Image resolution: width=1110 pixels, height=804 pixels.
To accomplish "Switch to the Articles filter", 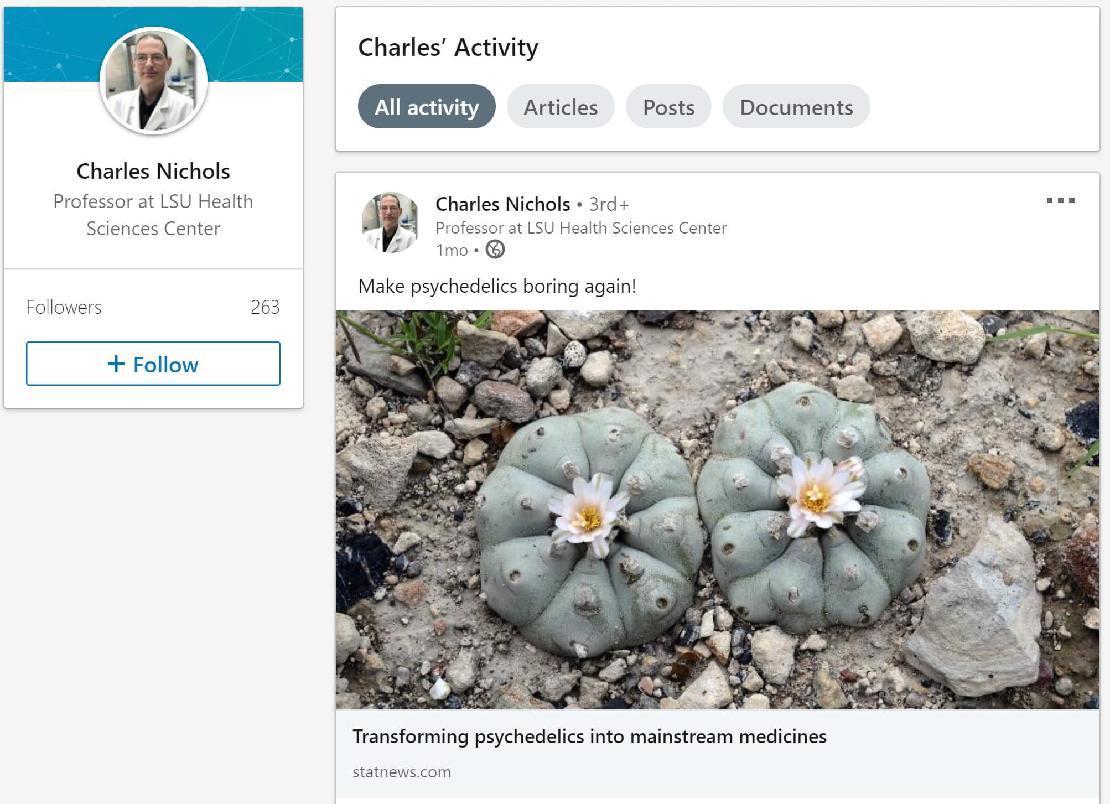I will pos(561,107).
